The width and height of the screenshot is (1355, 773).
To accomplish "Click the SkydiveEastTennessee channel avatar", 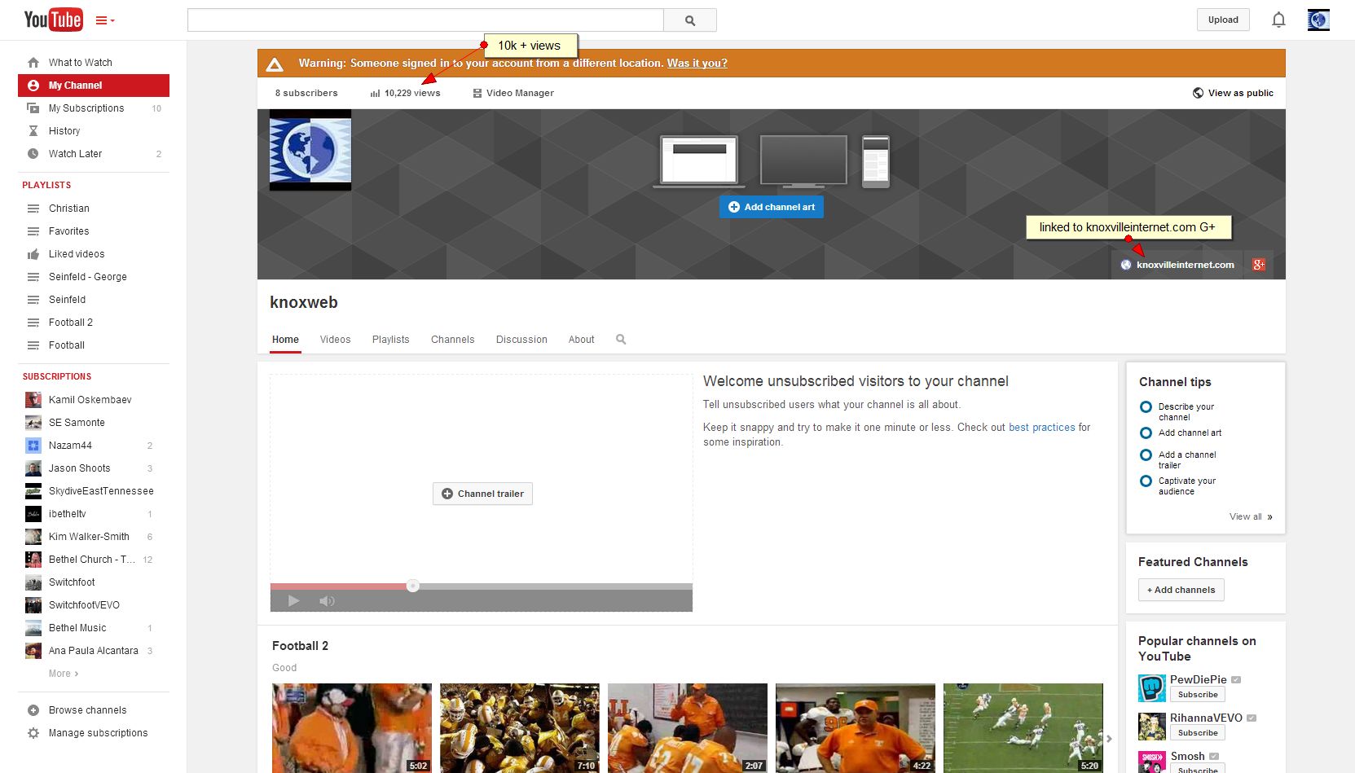I will point(33,491).
